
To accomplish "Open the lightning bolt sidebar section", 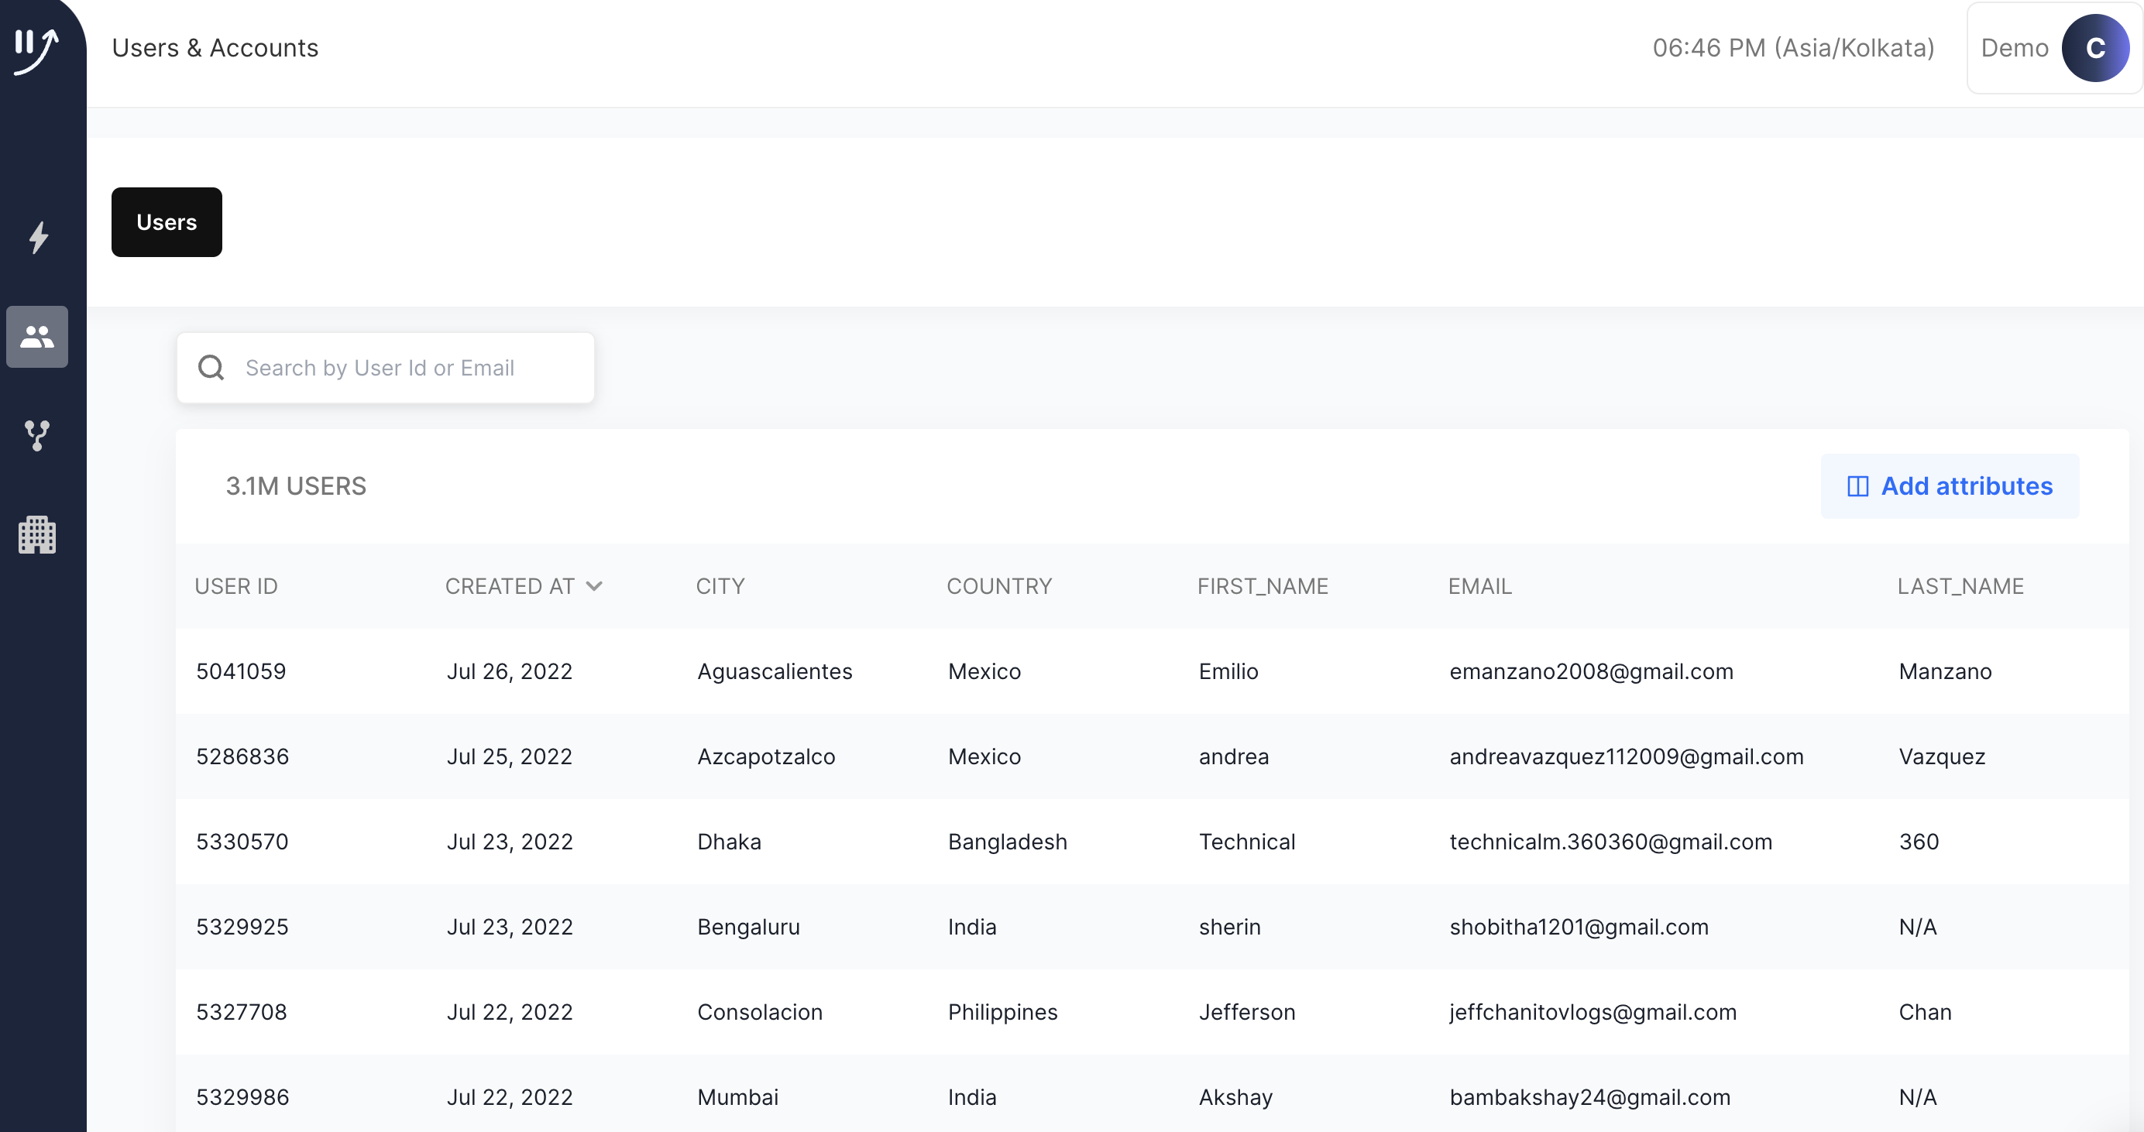I will (x=38, y=238).
